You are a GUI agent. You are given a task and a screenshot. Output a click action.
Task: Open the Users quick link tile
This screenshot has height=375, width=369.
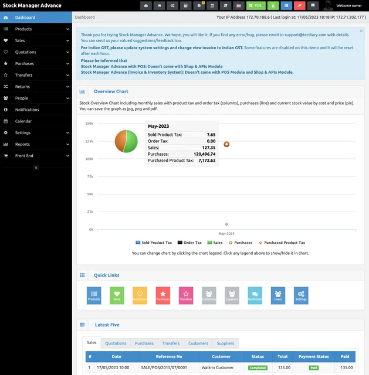pos(277,295)
